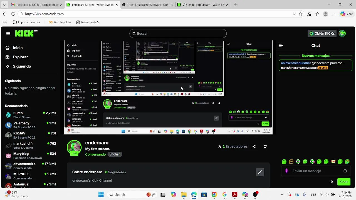Open the browser profile icon

pos(326,14)
